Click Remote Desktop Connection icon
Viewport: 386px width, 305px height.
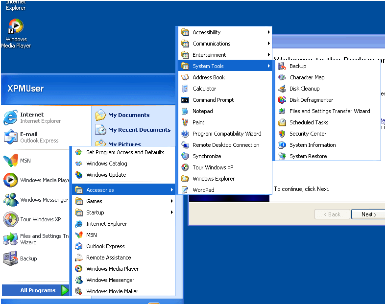tap(185, 145)
